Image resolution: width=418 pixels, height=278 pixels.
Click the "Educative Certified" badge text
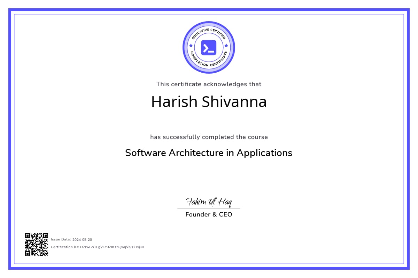click(x=209, y=32)
